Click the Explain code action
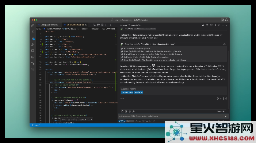This screenshot has width=256, height=143. click(x=85, y=29)
